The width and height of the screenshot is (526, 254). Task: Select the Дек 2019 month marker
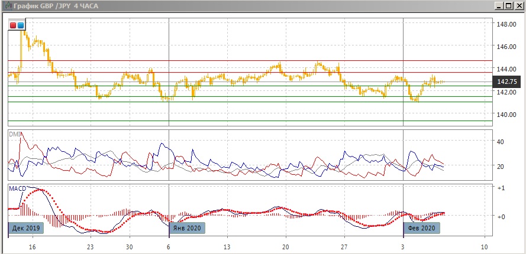click(26, 227)
